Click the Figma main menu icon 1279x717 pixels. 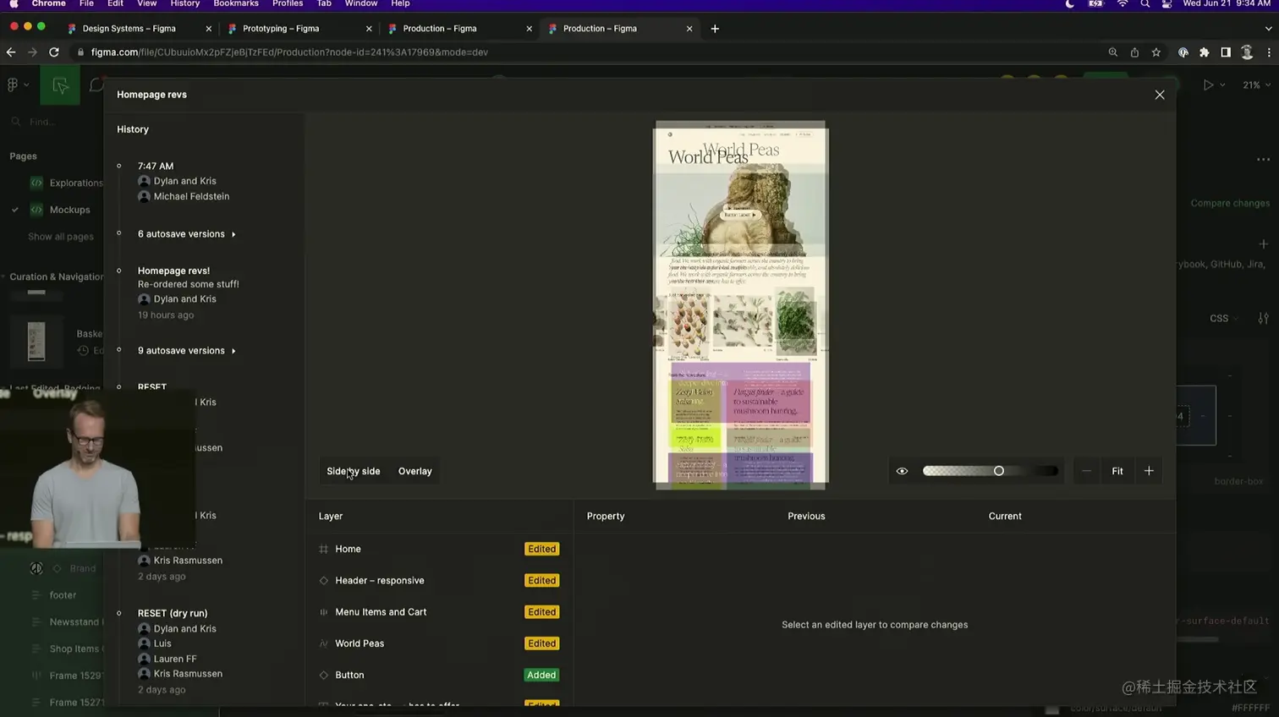click(x=14, y=85)
